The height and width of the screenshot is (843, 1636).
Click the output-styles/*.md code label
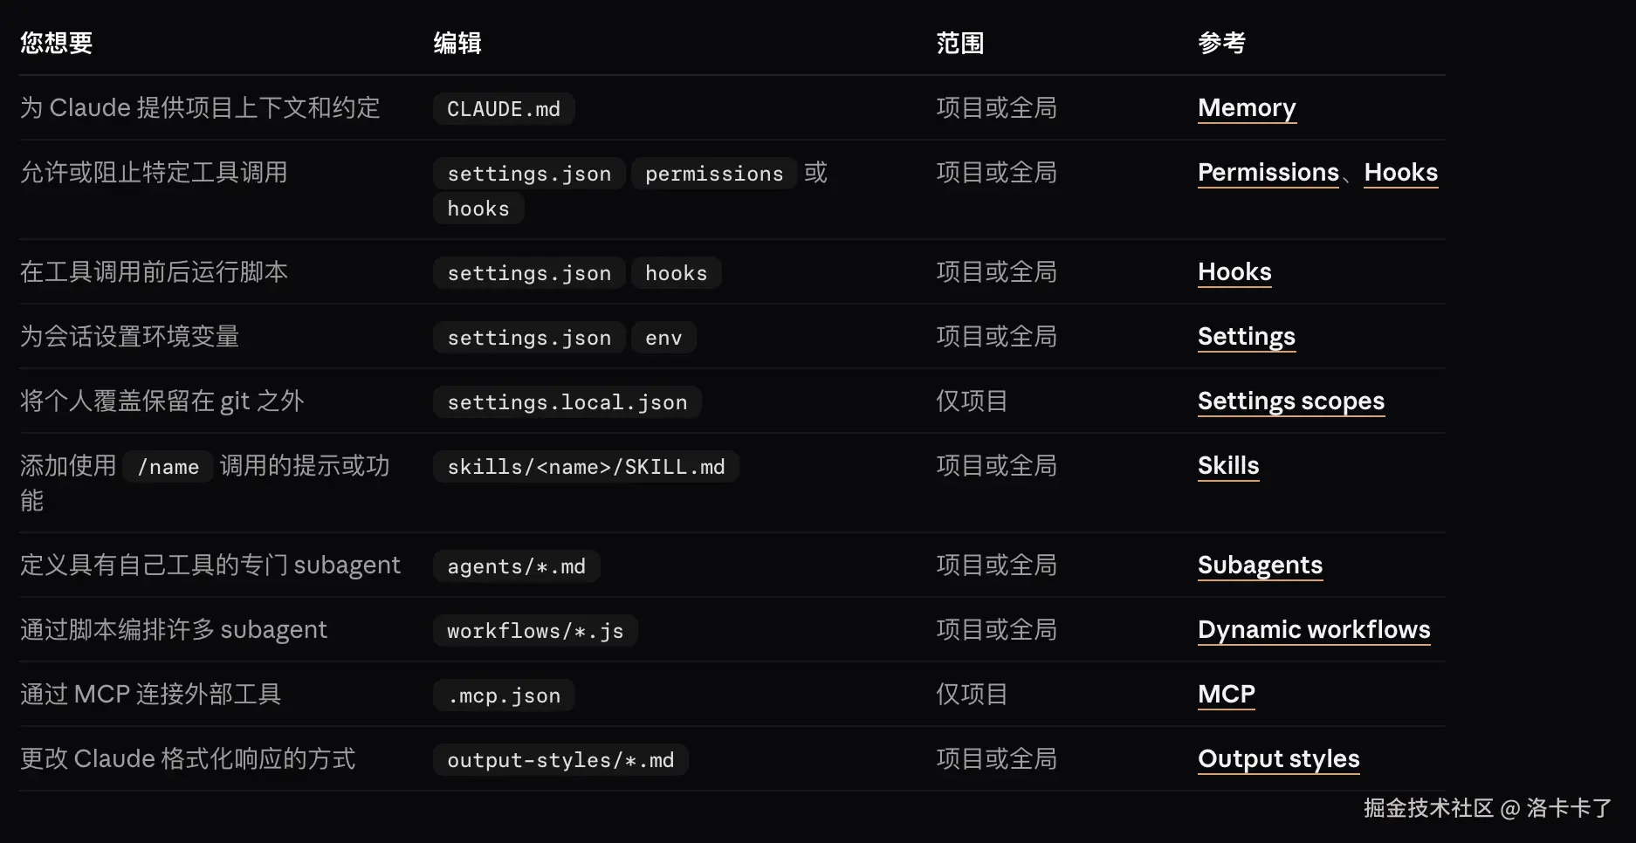pyautogui.click(x=560, y=760)
